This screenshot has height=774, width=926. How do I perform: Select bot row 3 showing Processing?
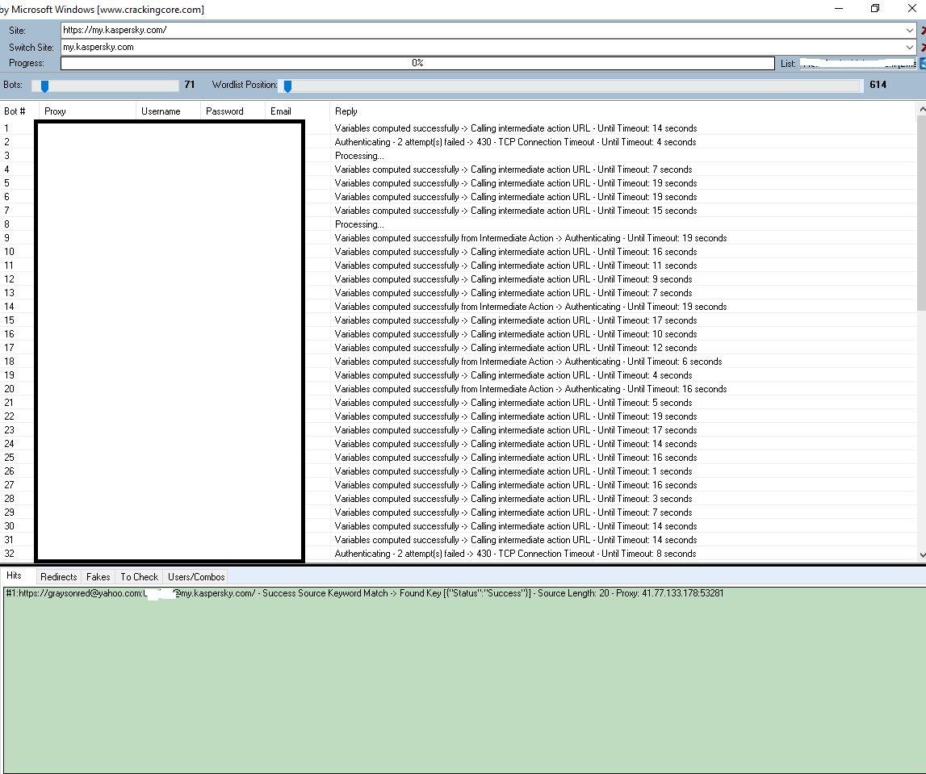click(x=359, y=156)
